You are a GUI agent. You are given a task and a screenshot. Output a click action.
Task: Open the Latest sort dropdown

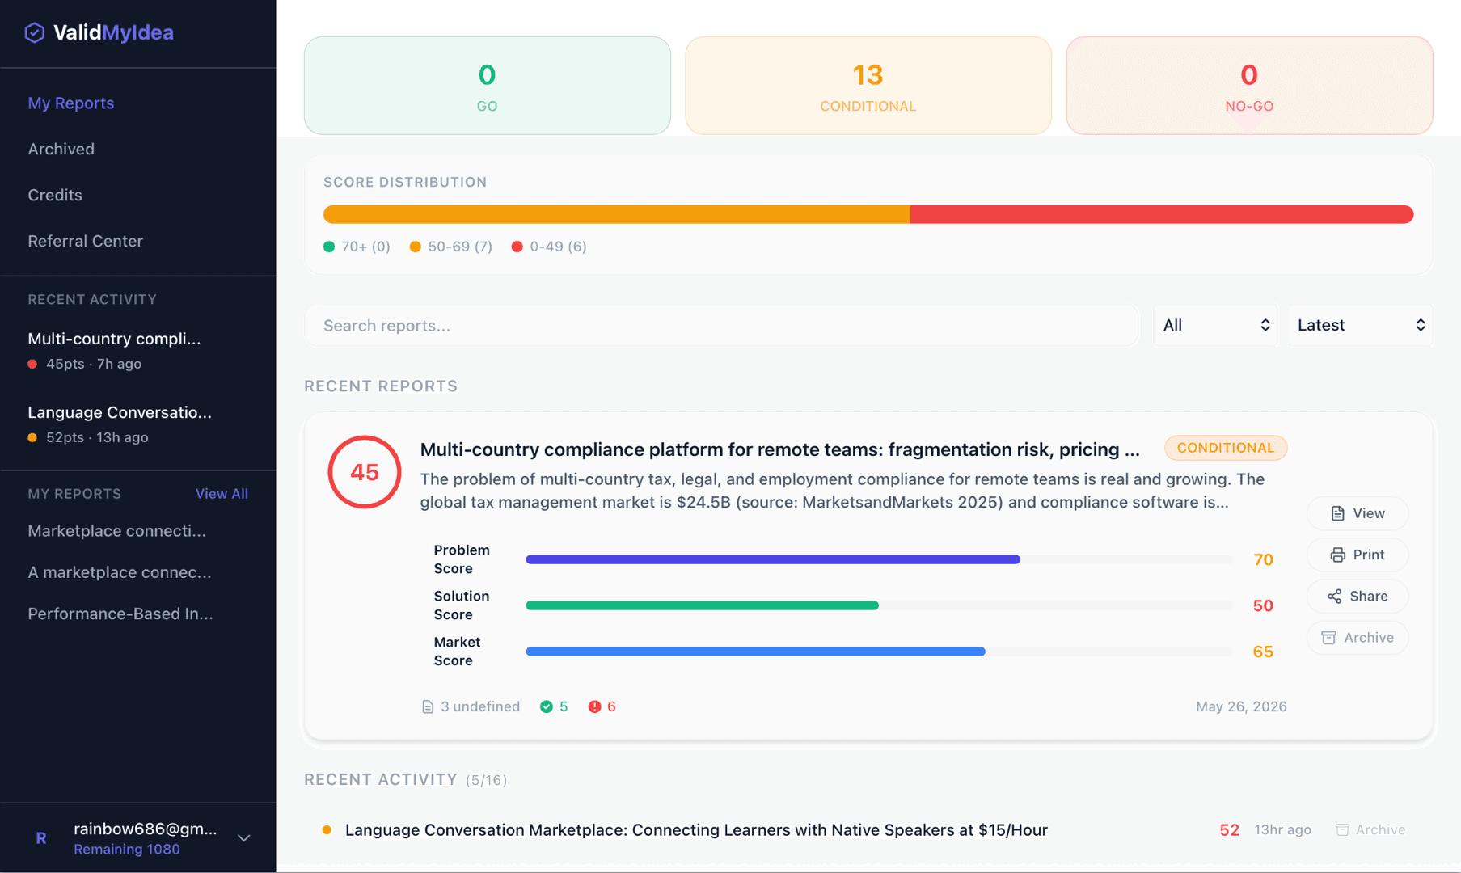[1360, 325]
